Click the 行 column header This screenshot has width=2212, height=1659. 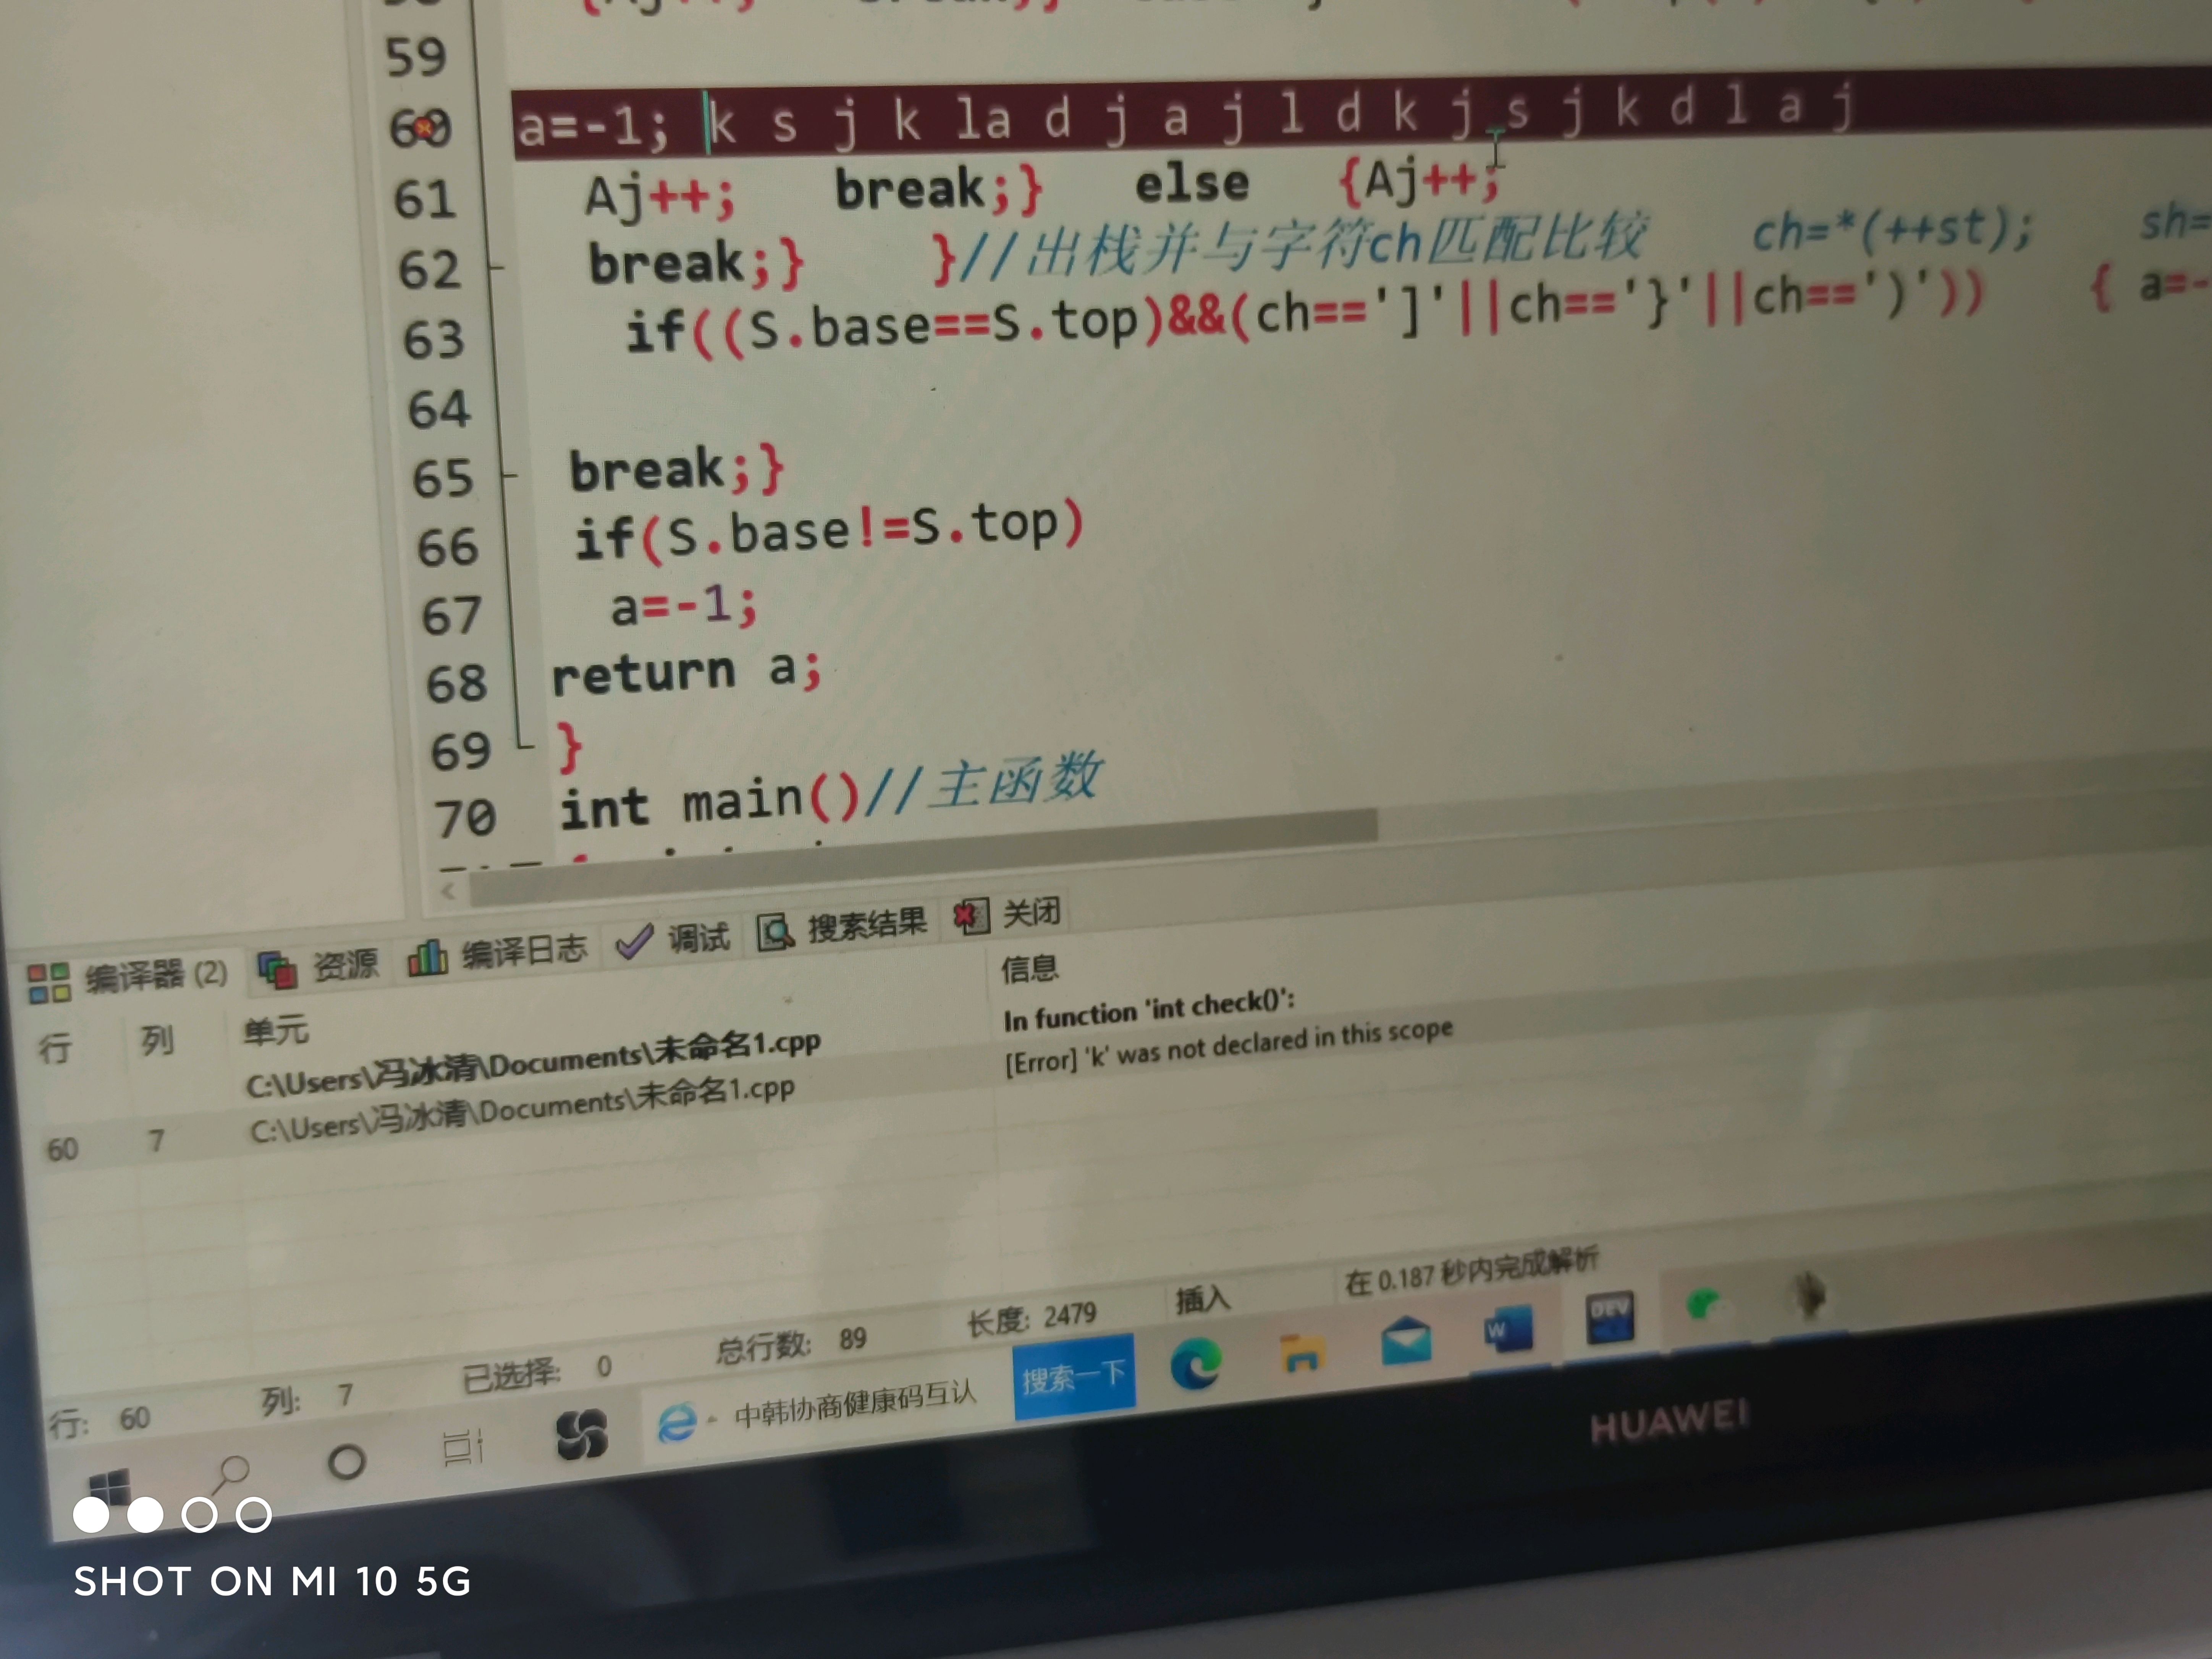[x=55, y=1047]
